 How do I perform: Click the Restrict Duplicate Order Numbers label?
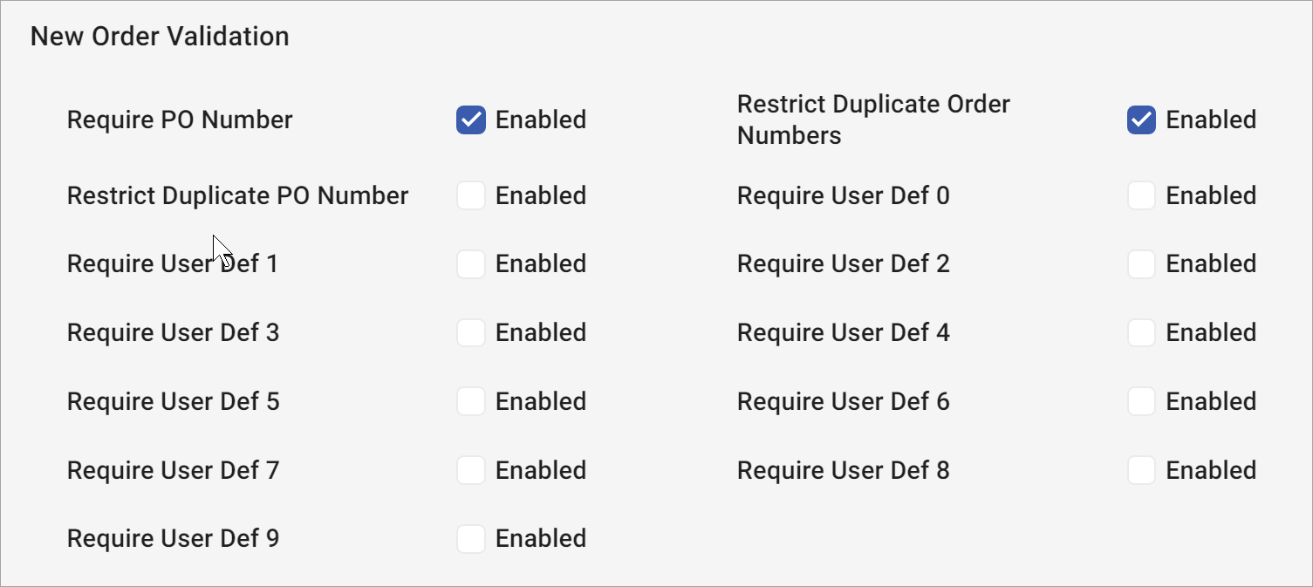coord(873,119)
